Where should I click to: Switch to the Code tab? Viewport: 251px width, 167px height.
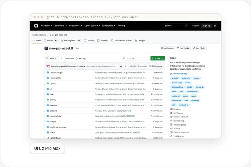click(x=37, y=41)
